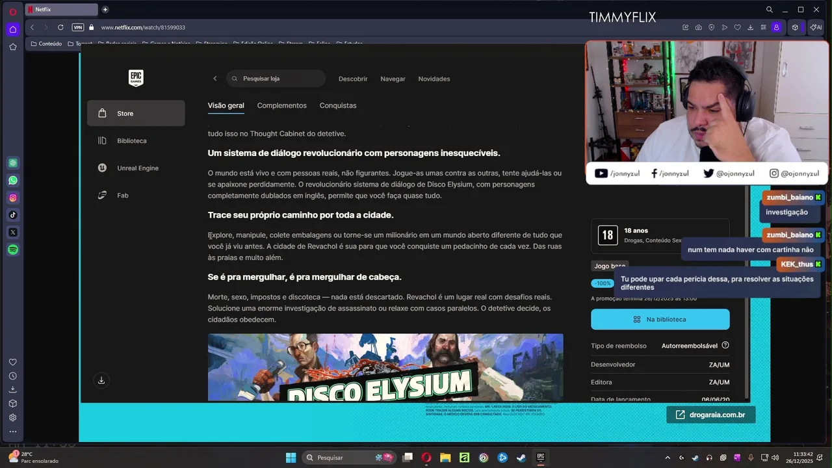
Task: Open settings gear in Opera sidebar
Action: tap(12, 417)
